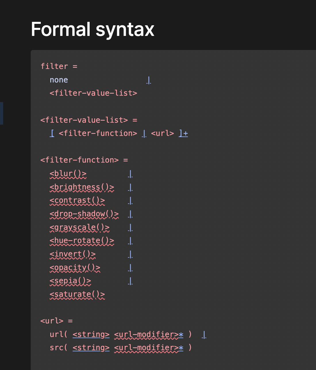Screen dimensions: 316x370
Task: Click the bar after <sepia()>
Action: pos(130,281)
